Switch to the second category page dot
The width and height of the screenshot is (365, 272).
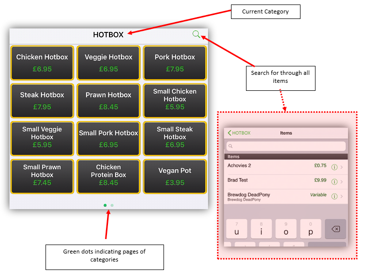point(112,205)
